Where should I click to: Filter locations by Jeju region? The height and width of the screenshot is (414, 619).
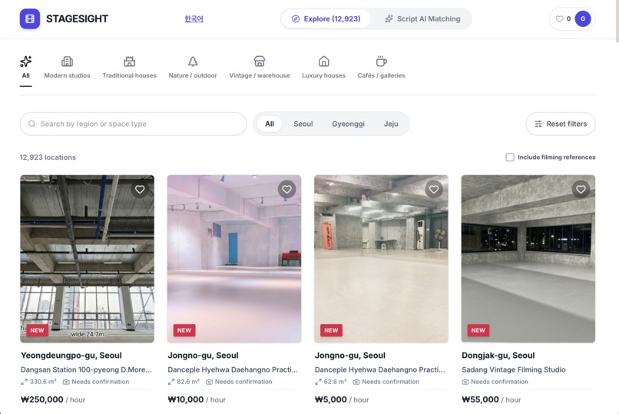tap(391, 124)
